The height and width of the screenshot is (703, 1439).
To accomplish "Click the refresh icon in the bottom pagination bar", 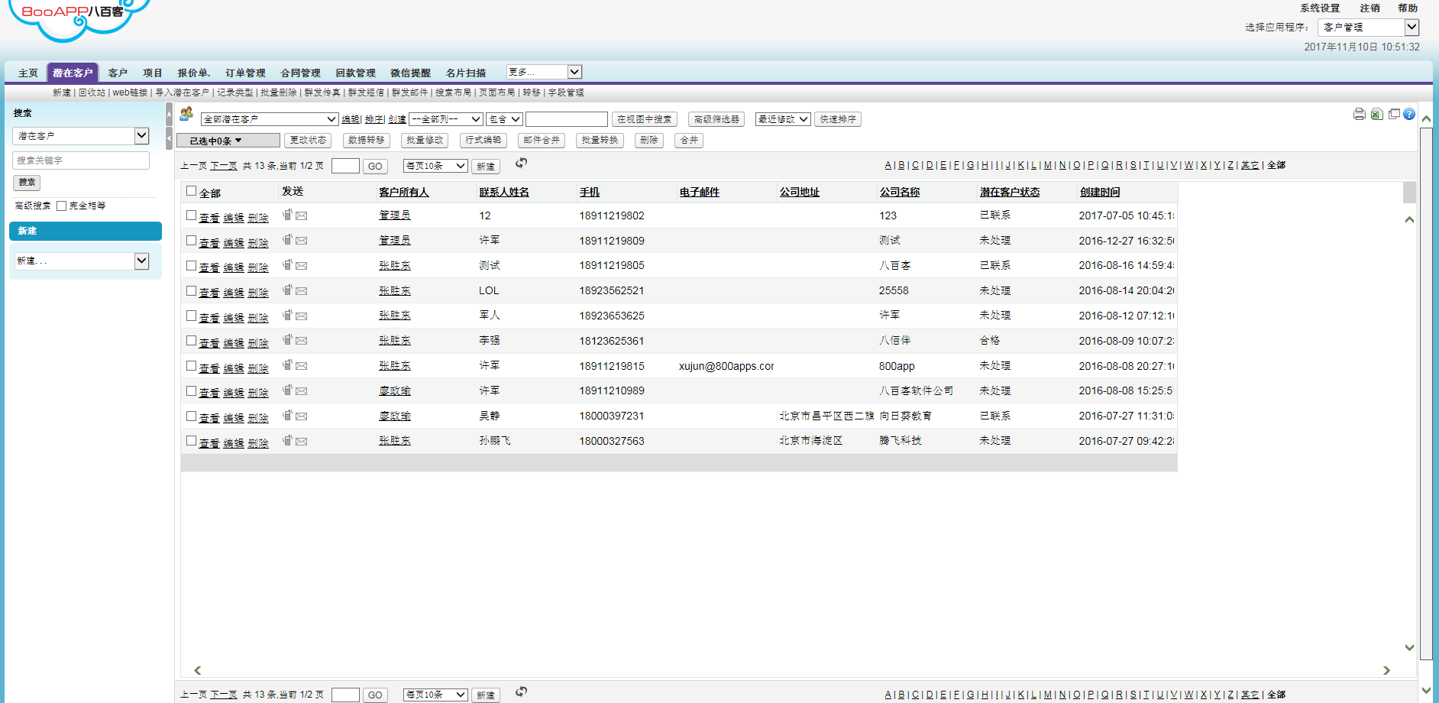I will [521, 692].
